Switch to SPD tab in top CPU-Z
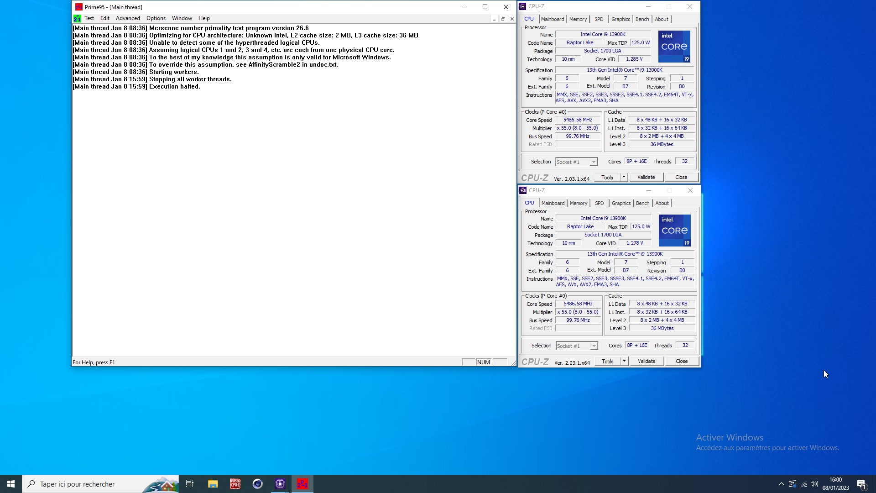The height and width of the screenshot is (493, 876). pos(599,19)
